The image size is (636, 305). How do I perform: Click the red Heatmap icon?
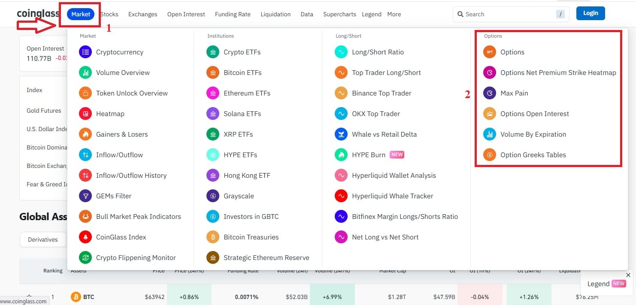85,114
